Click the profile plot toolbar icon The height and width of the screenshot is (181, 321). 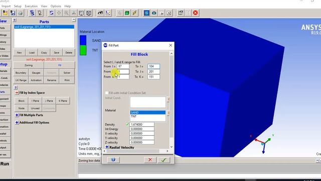point(108,13)
